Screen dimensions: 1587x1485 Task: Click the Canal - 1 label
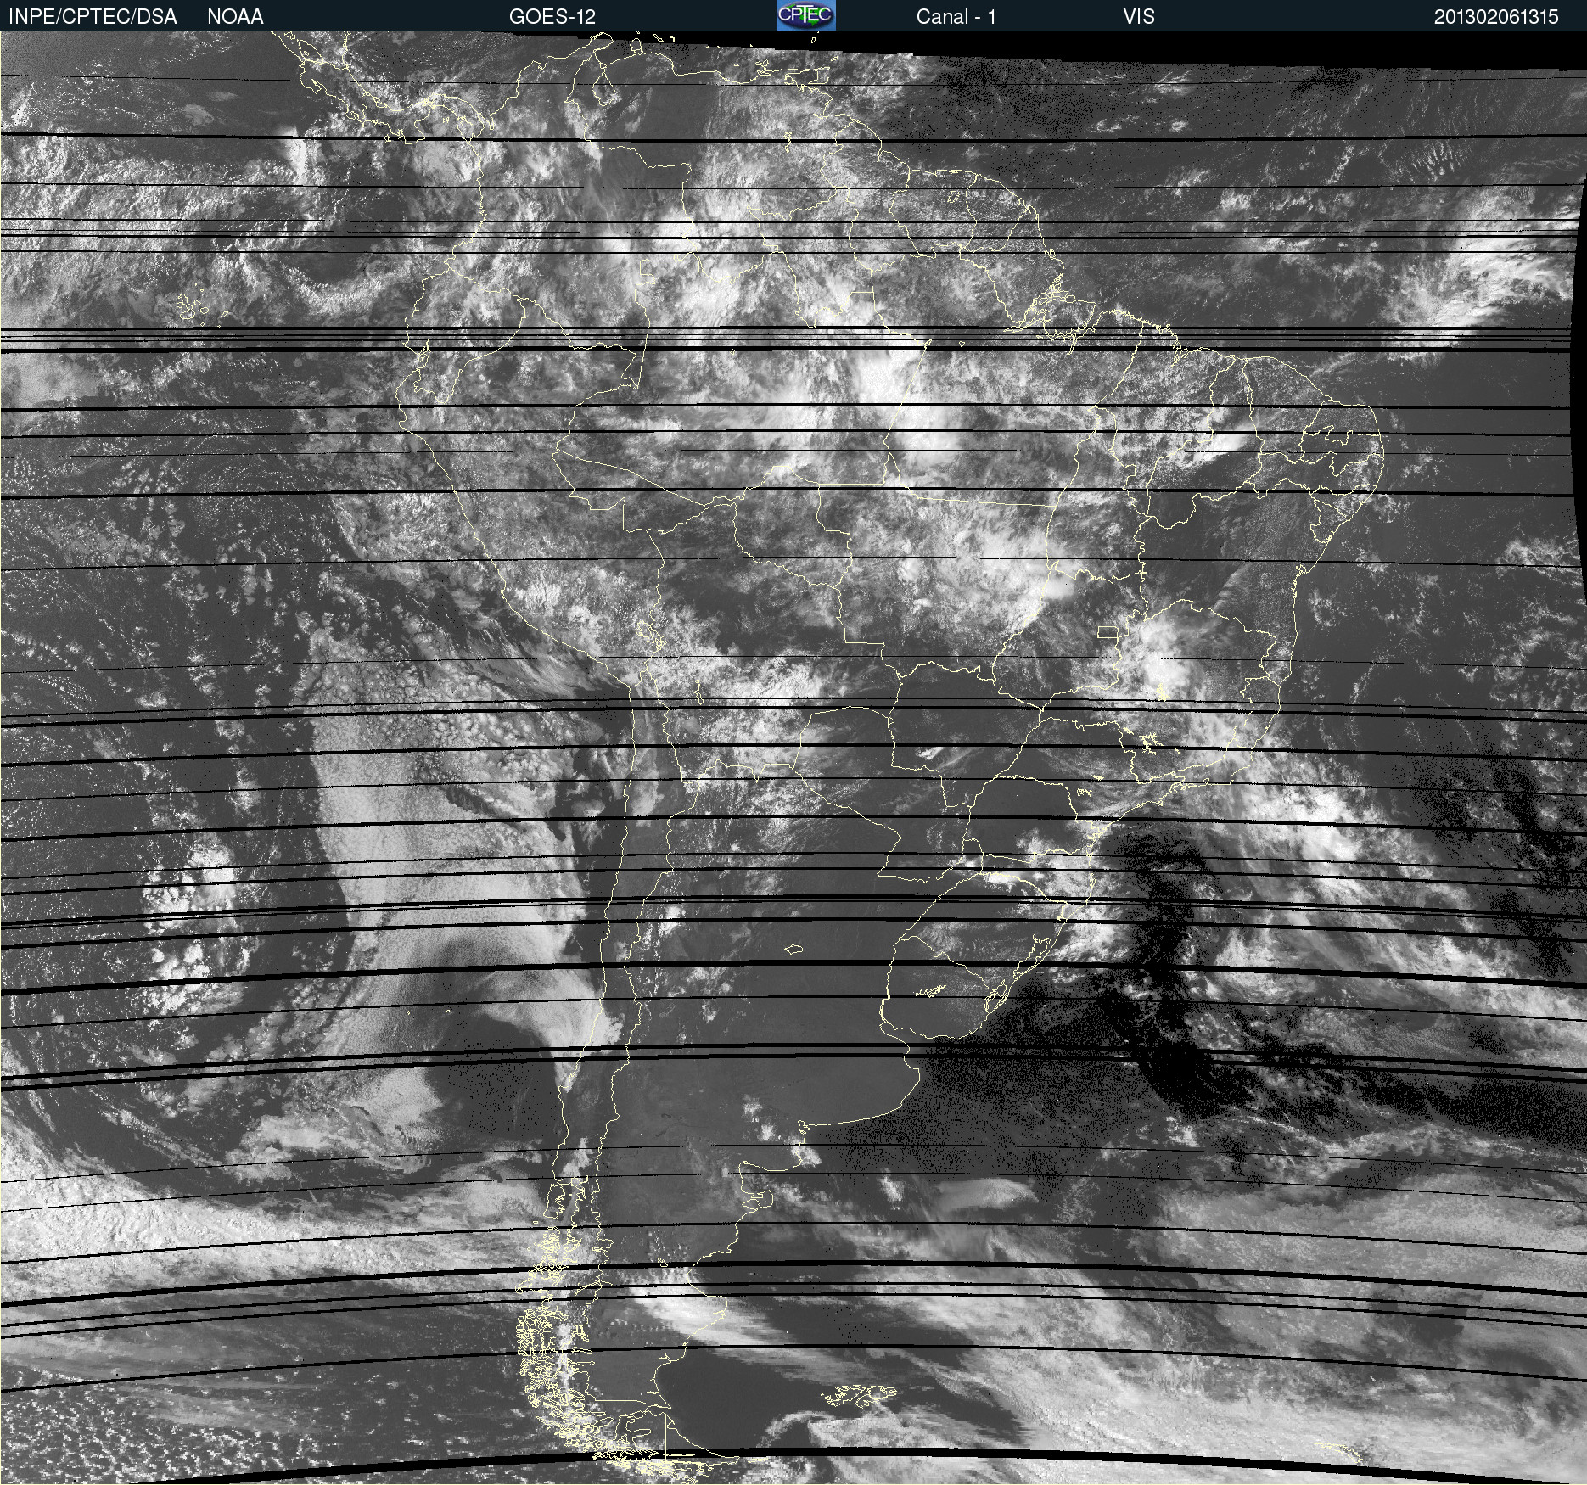[956, 17]
